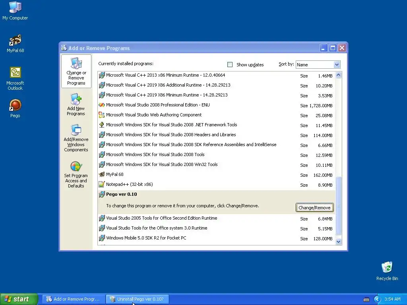Click Pego ver 0.10 title text
Screen dimensions: 407x305
click(x=121, y=194)
